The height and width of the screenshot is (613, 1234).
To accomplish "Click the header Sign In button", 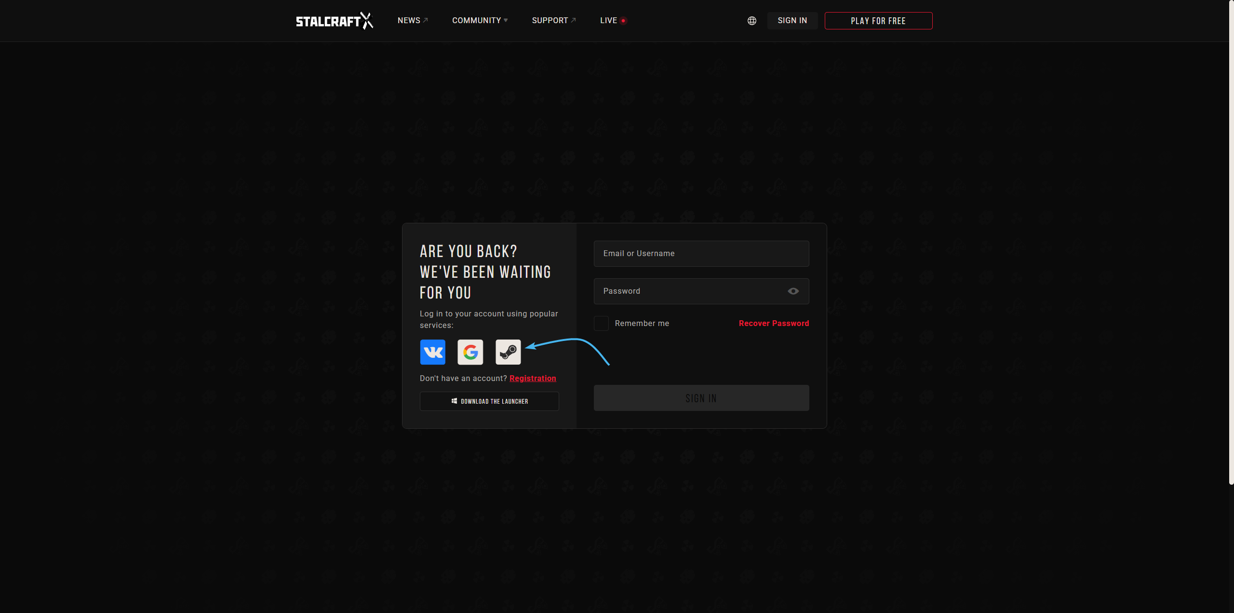I will (x=792, y=21).
